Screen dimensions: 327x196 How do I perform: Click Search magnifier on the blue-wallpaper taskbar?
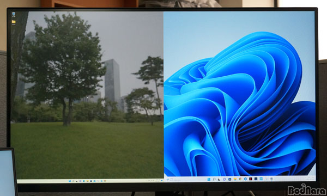214,179
